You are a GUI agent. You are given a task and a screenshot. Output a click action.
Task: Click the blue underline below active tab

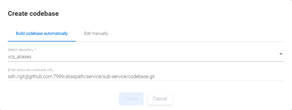[42, 41]
